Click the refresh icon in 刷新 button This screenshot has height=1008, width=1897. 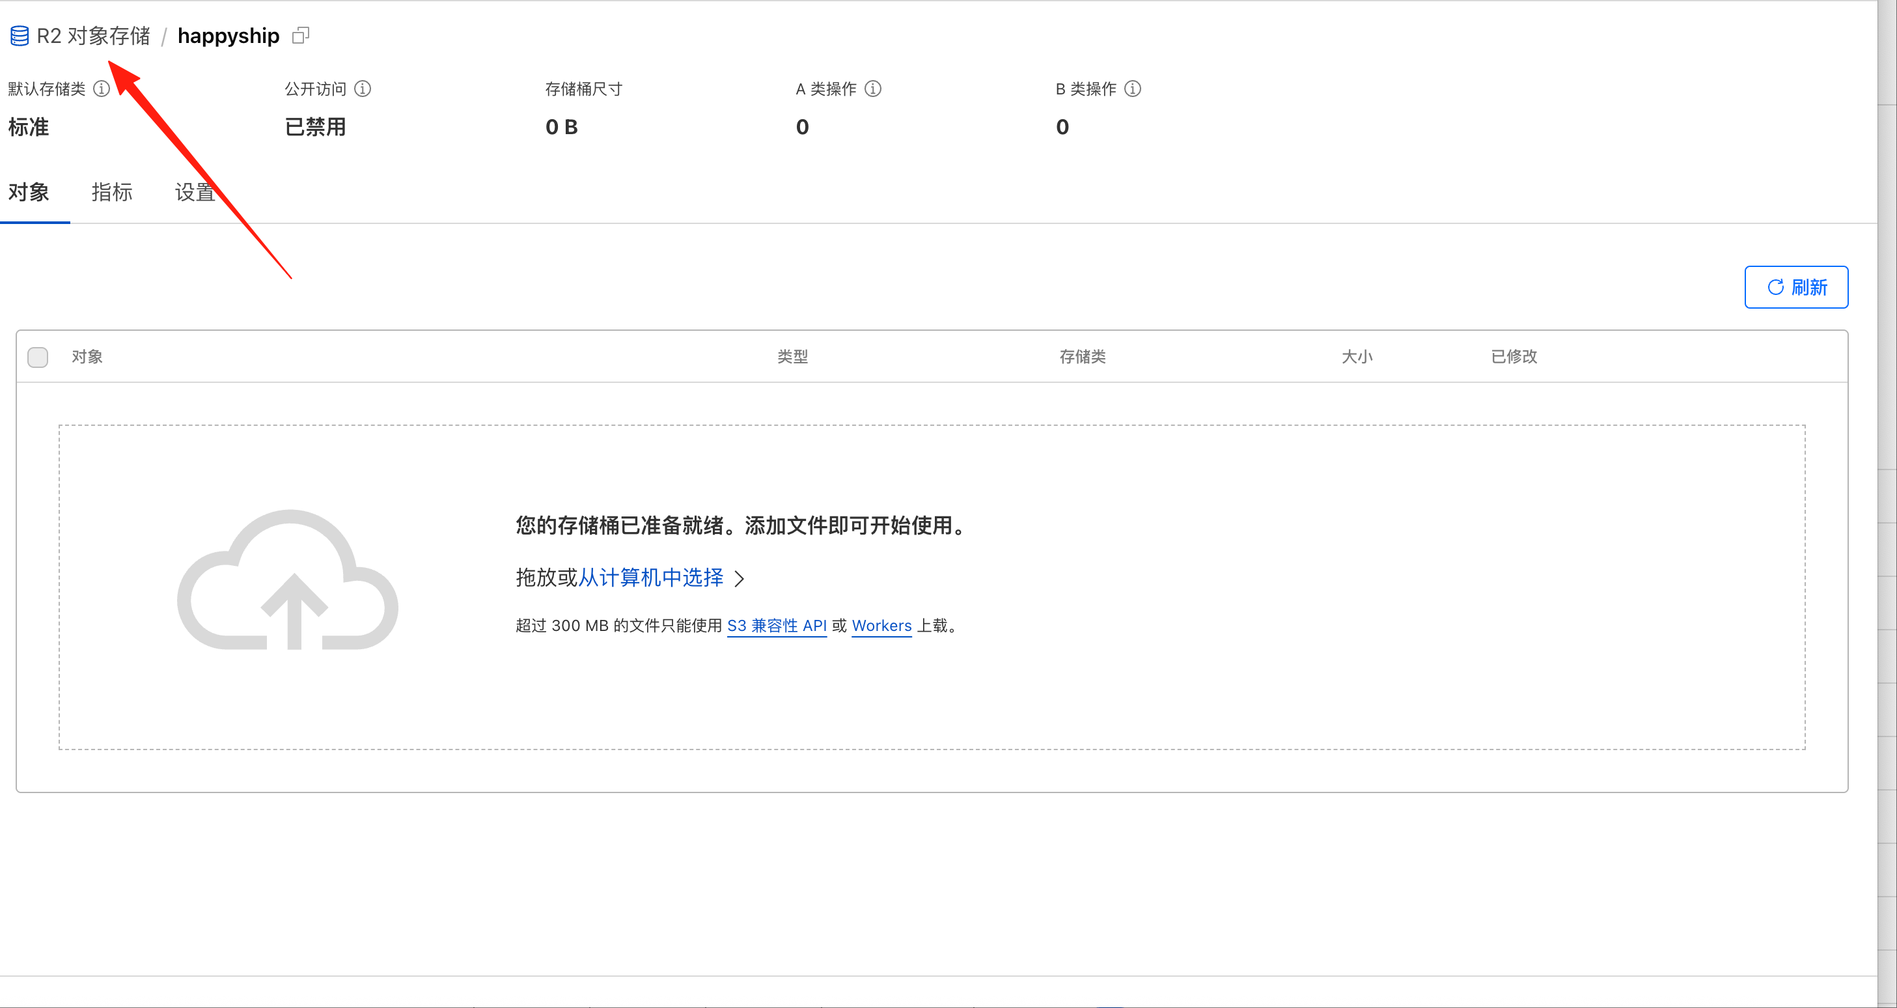[x=1775, y=287]
